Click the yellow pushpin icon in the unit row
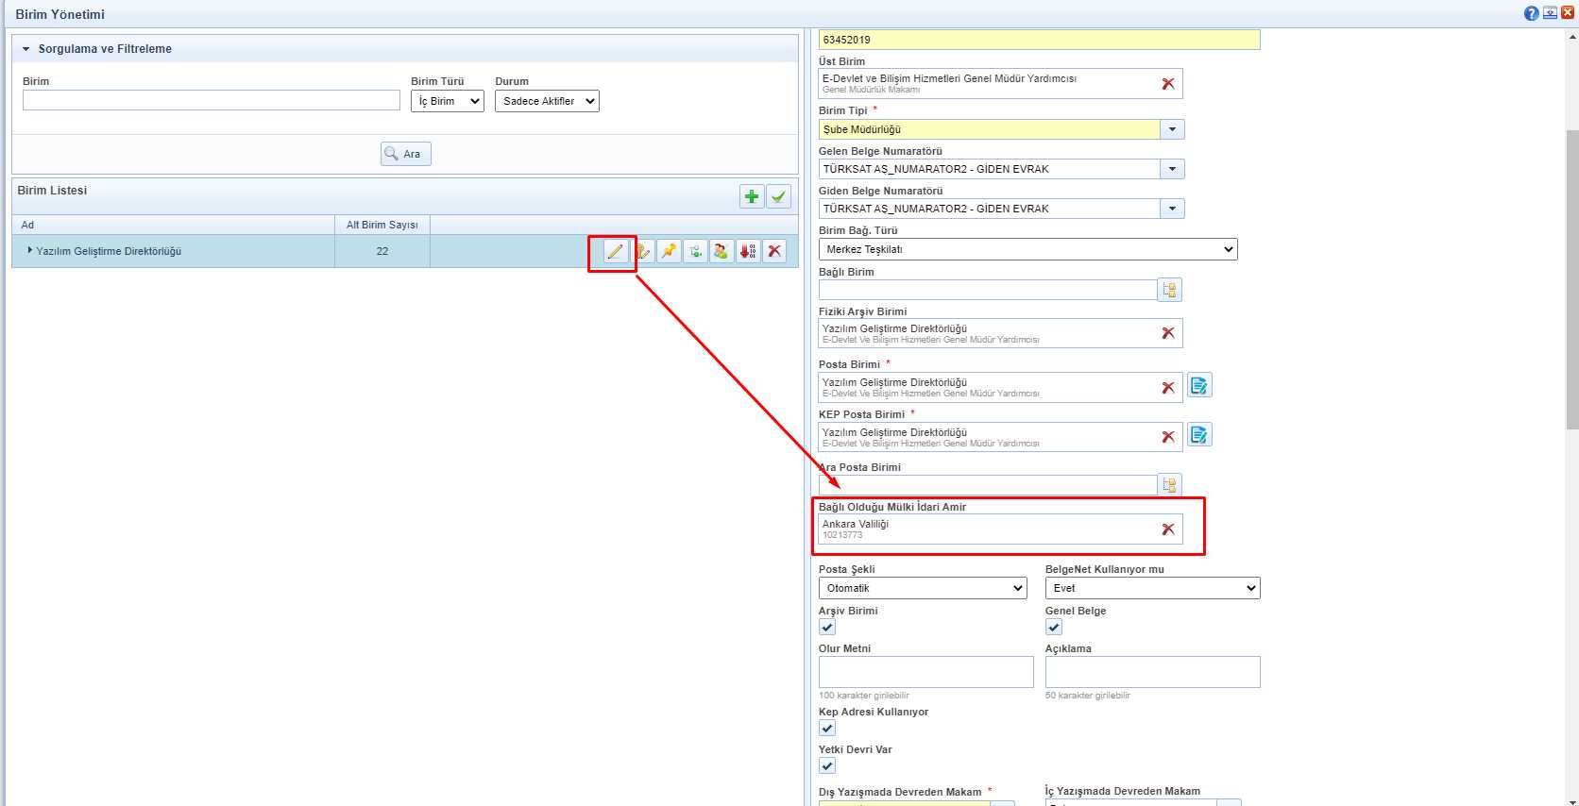This screenshot has height=806, width=1579. (669, 251)
